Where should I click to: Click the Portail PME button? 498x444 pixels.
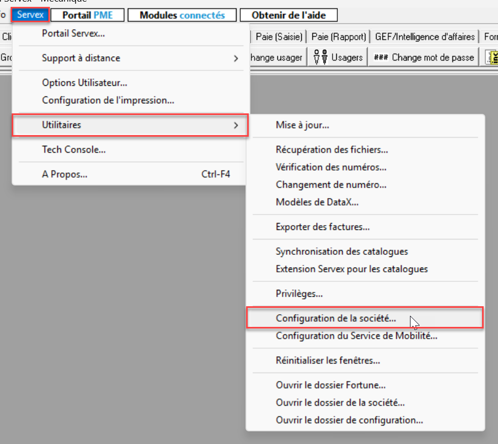coord(88,15)
